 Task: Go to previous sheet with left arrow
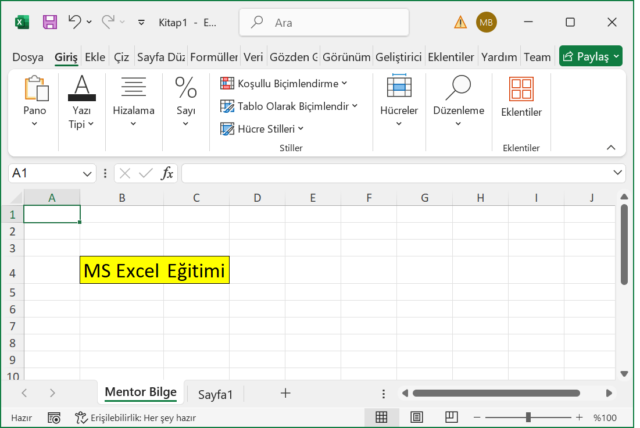click(24, 393)
